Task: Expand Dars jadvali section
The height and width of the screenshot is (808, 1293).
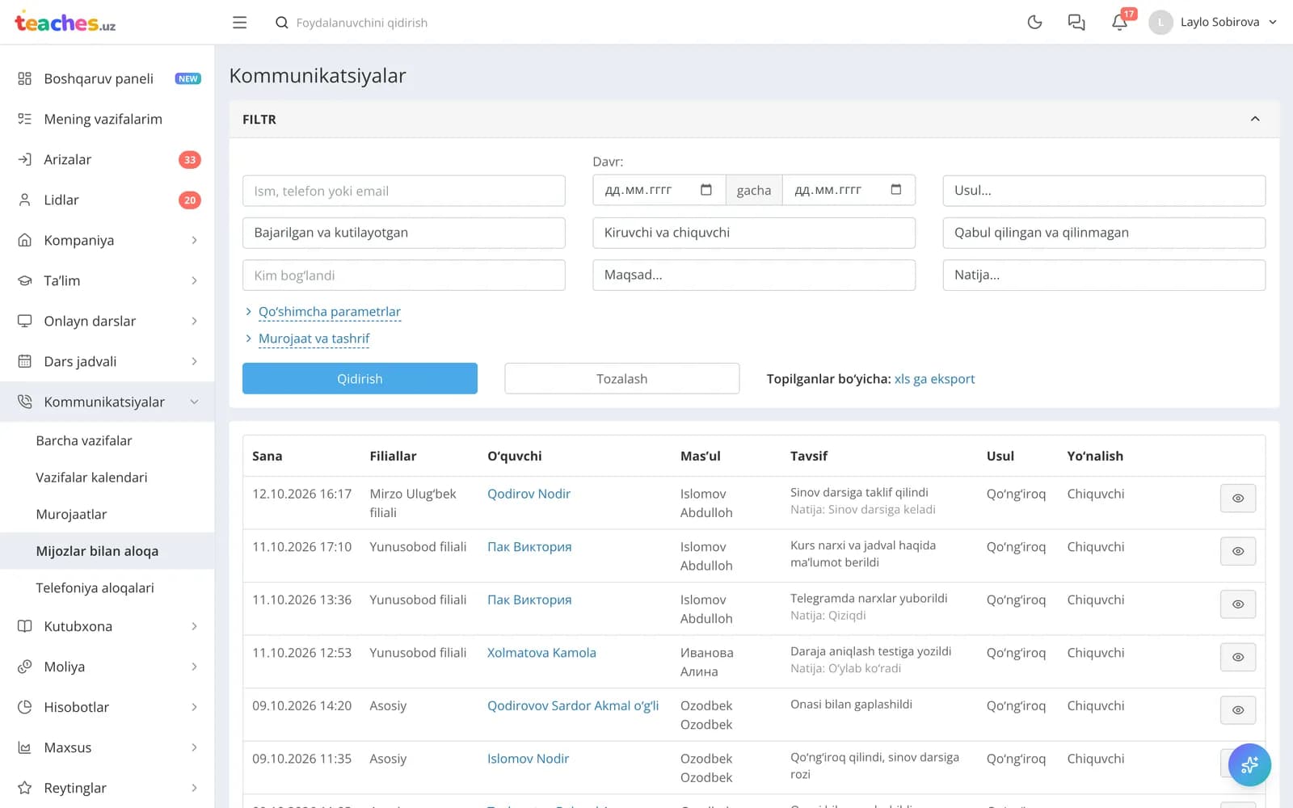Action: (x=107, y=361)
